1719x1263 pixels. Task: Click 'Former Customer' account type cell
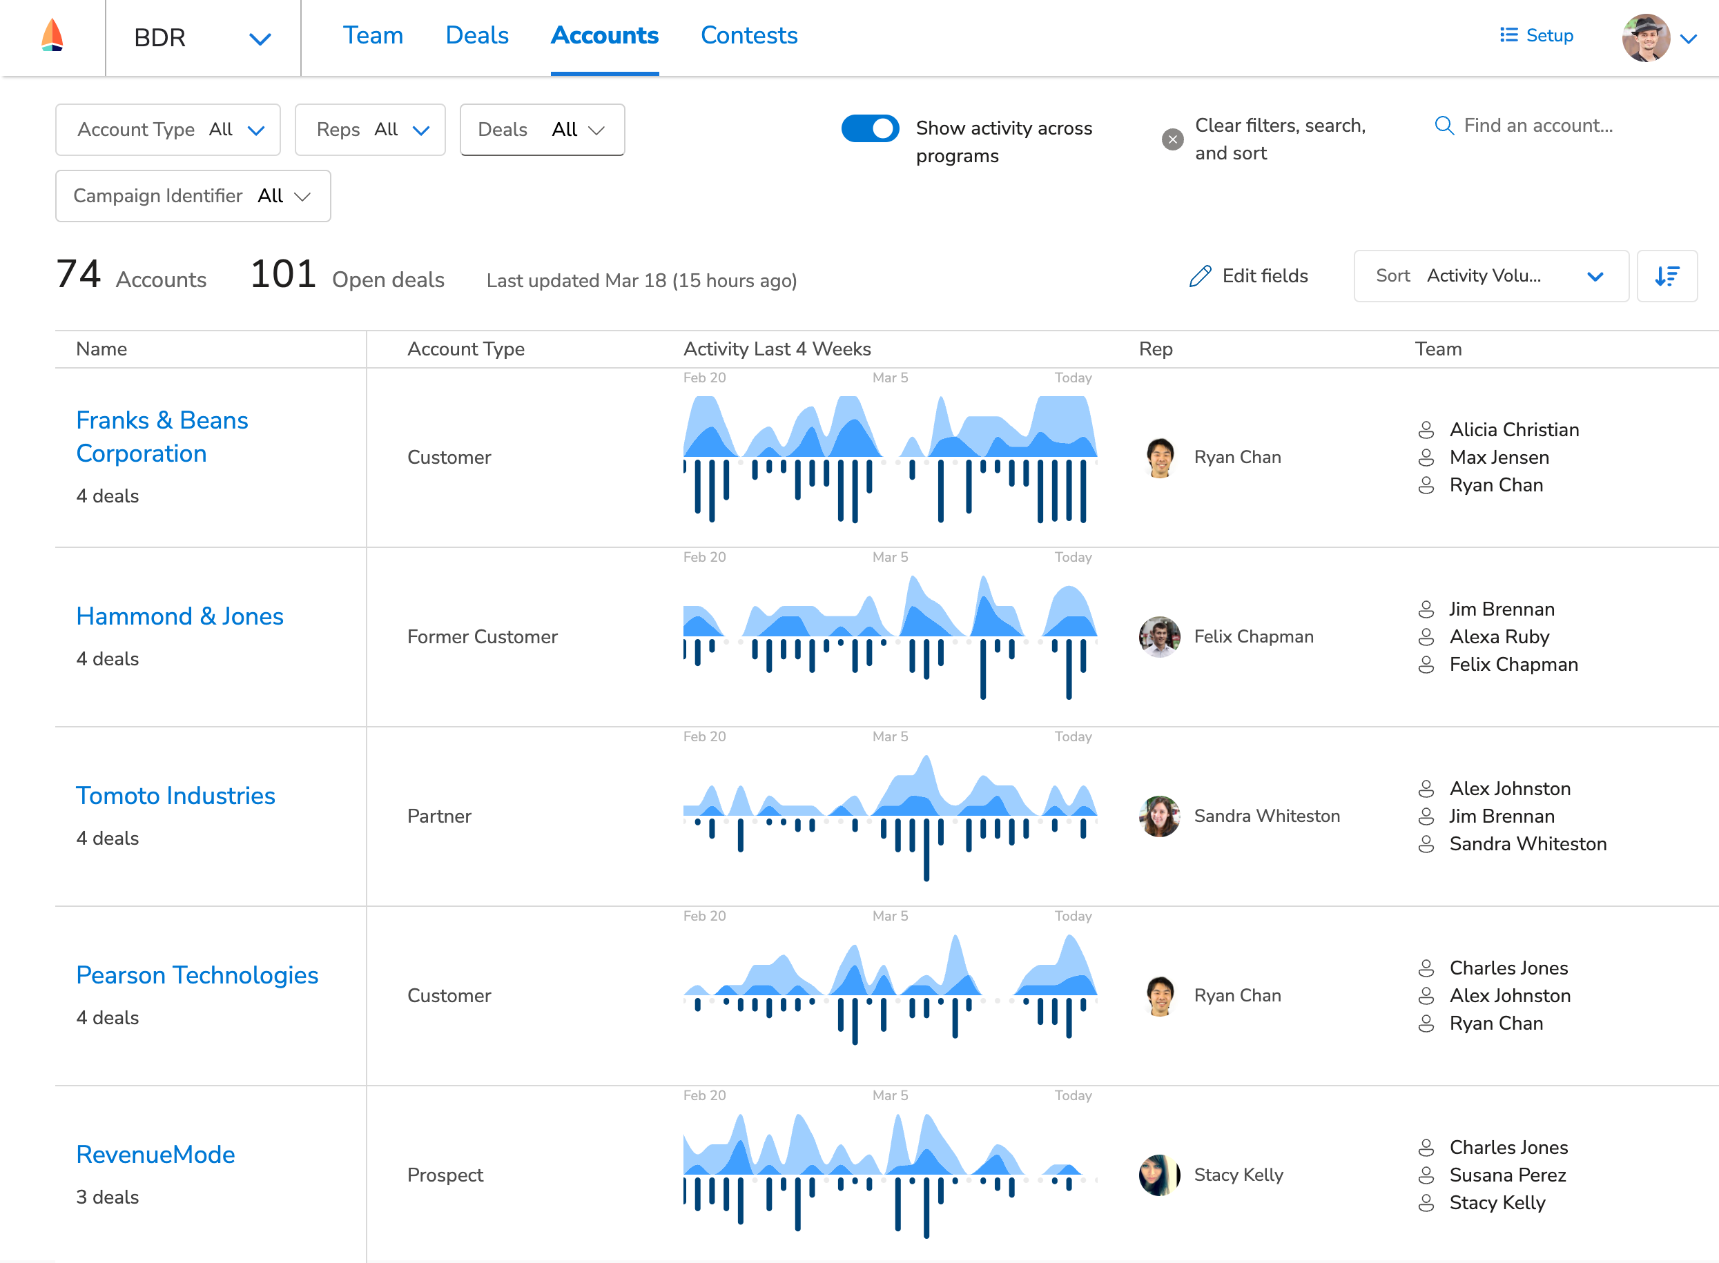click(483, 637)
